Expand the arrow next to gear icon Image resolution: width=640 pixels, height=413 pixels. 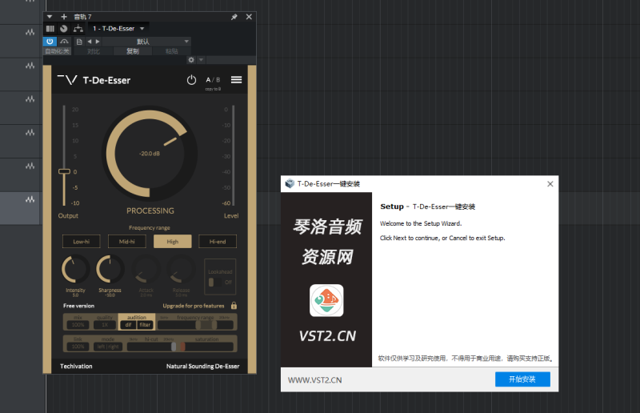(x=201, y=60)
